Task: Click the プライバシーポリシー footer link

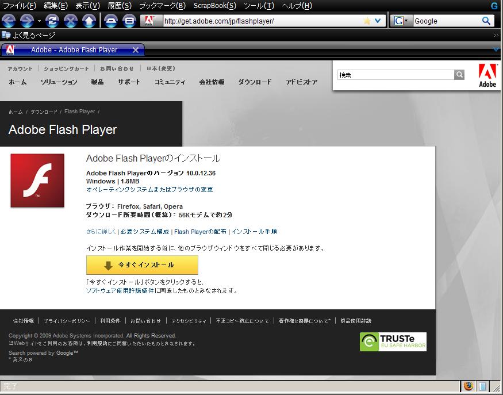Action: [x=67, y=321]
